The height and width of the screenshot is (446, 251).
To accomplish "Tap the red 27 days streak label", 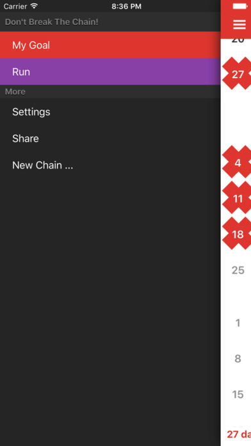I will click(239, 434).
